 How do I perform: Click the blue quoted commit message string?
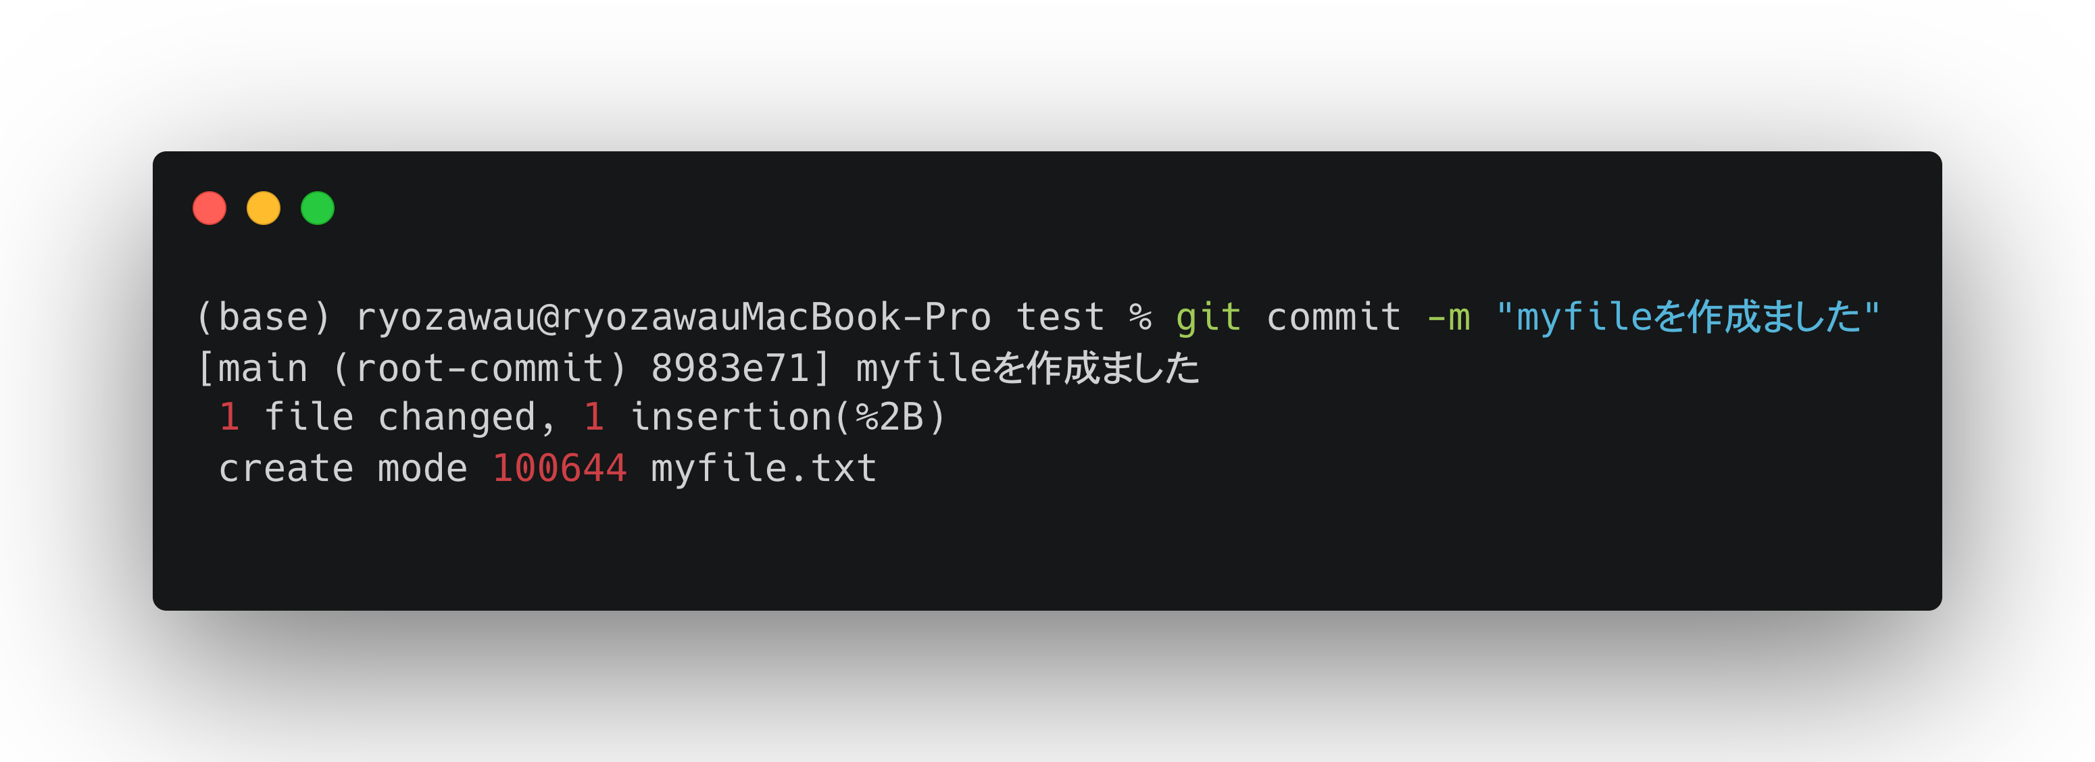[x=1688, y=317]
